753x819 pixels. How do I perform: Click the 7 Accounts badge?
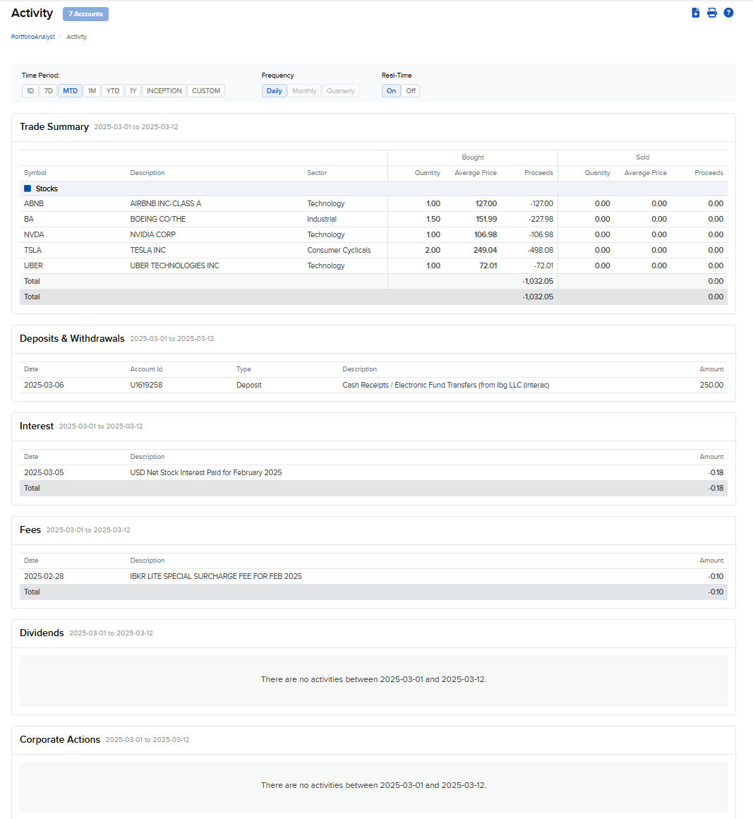(85, 13)
